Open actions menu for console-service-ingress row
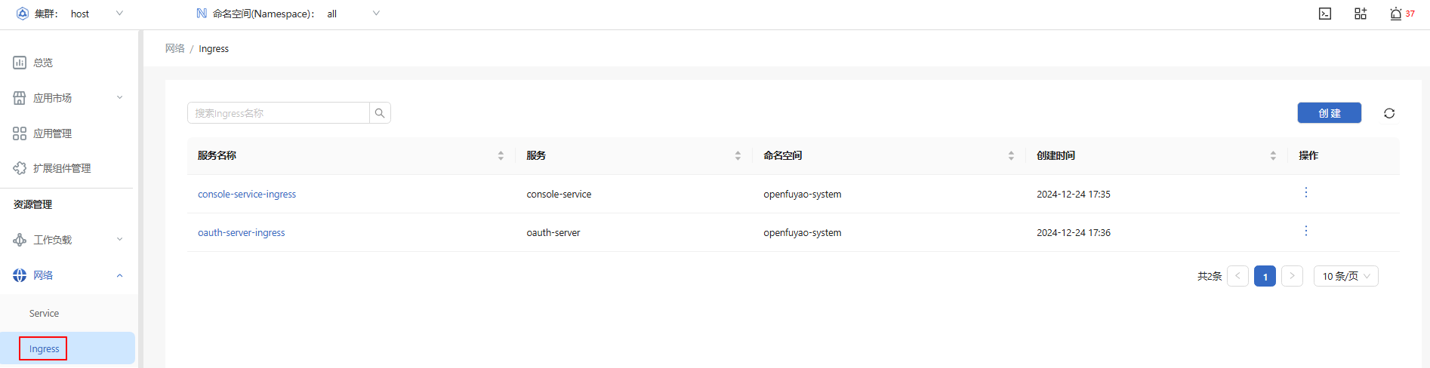 pyautogui.click(x=1306, y=193)
